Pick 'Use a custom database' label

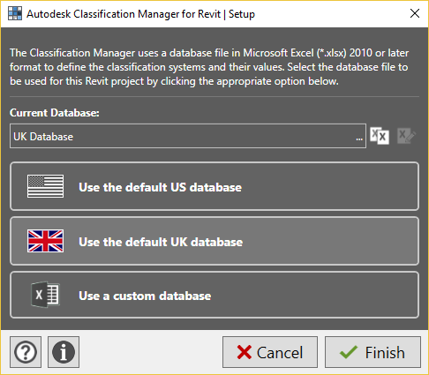(145, 296)
